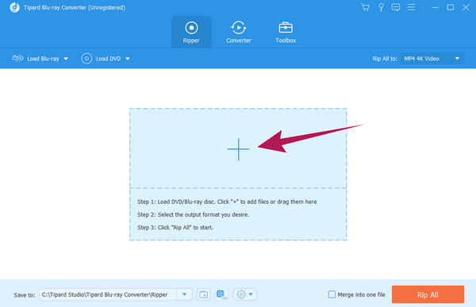Viewport: 476px width, 307px height.
Task: Open the output folder icon
Action: 203,294
